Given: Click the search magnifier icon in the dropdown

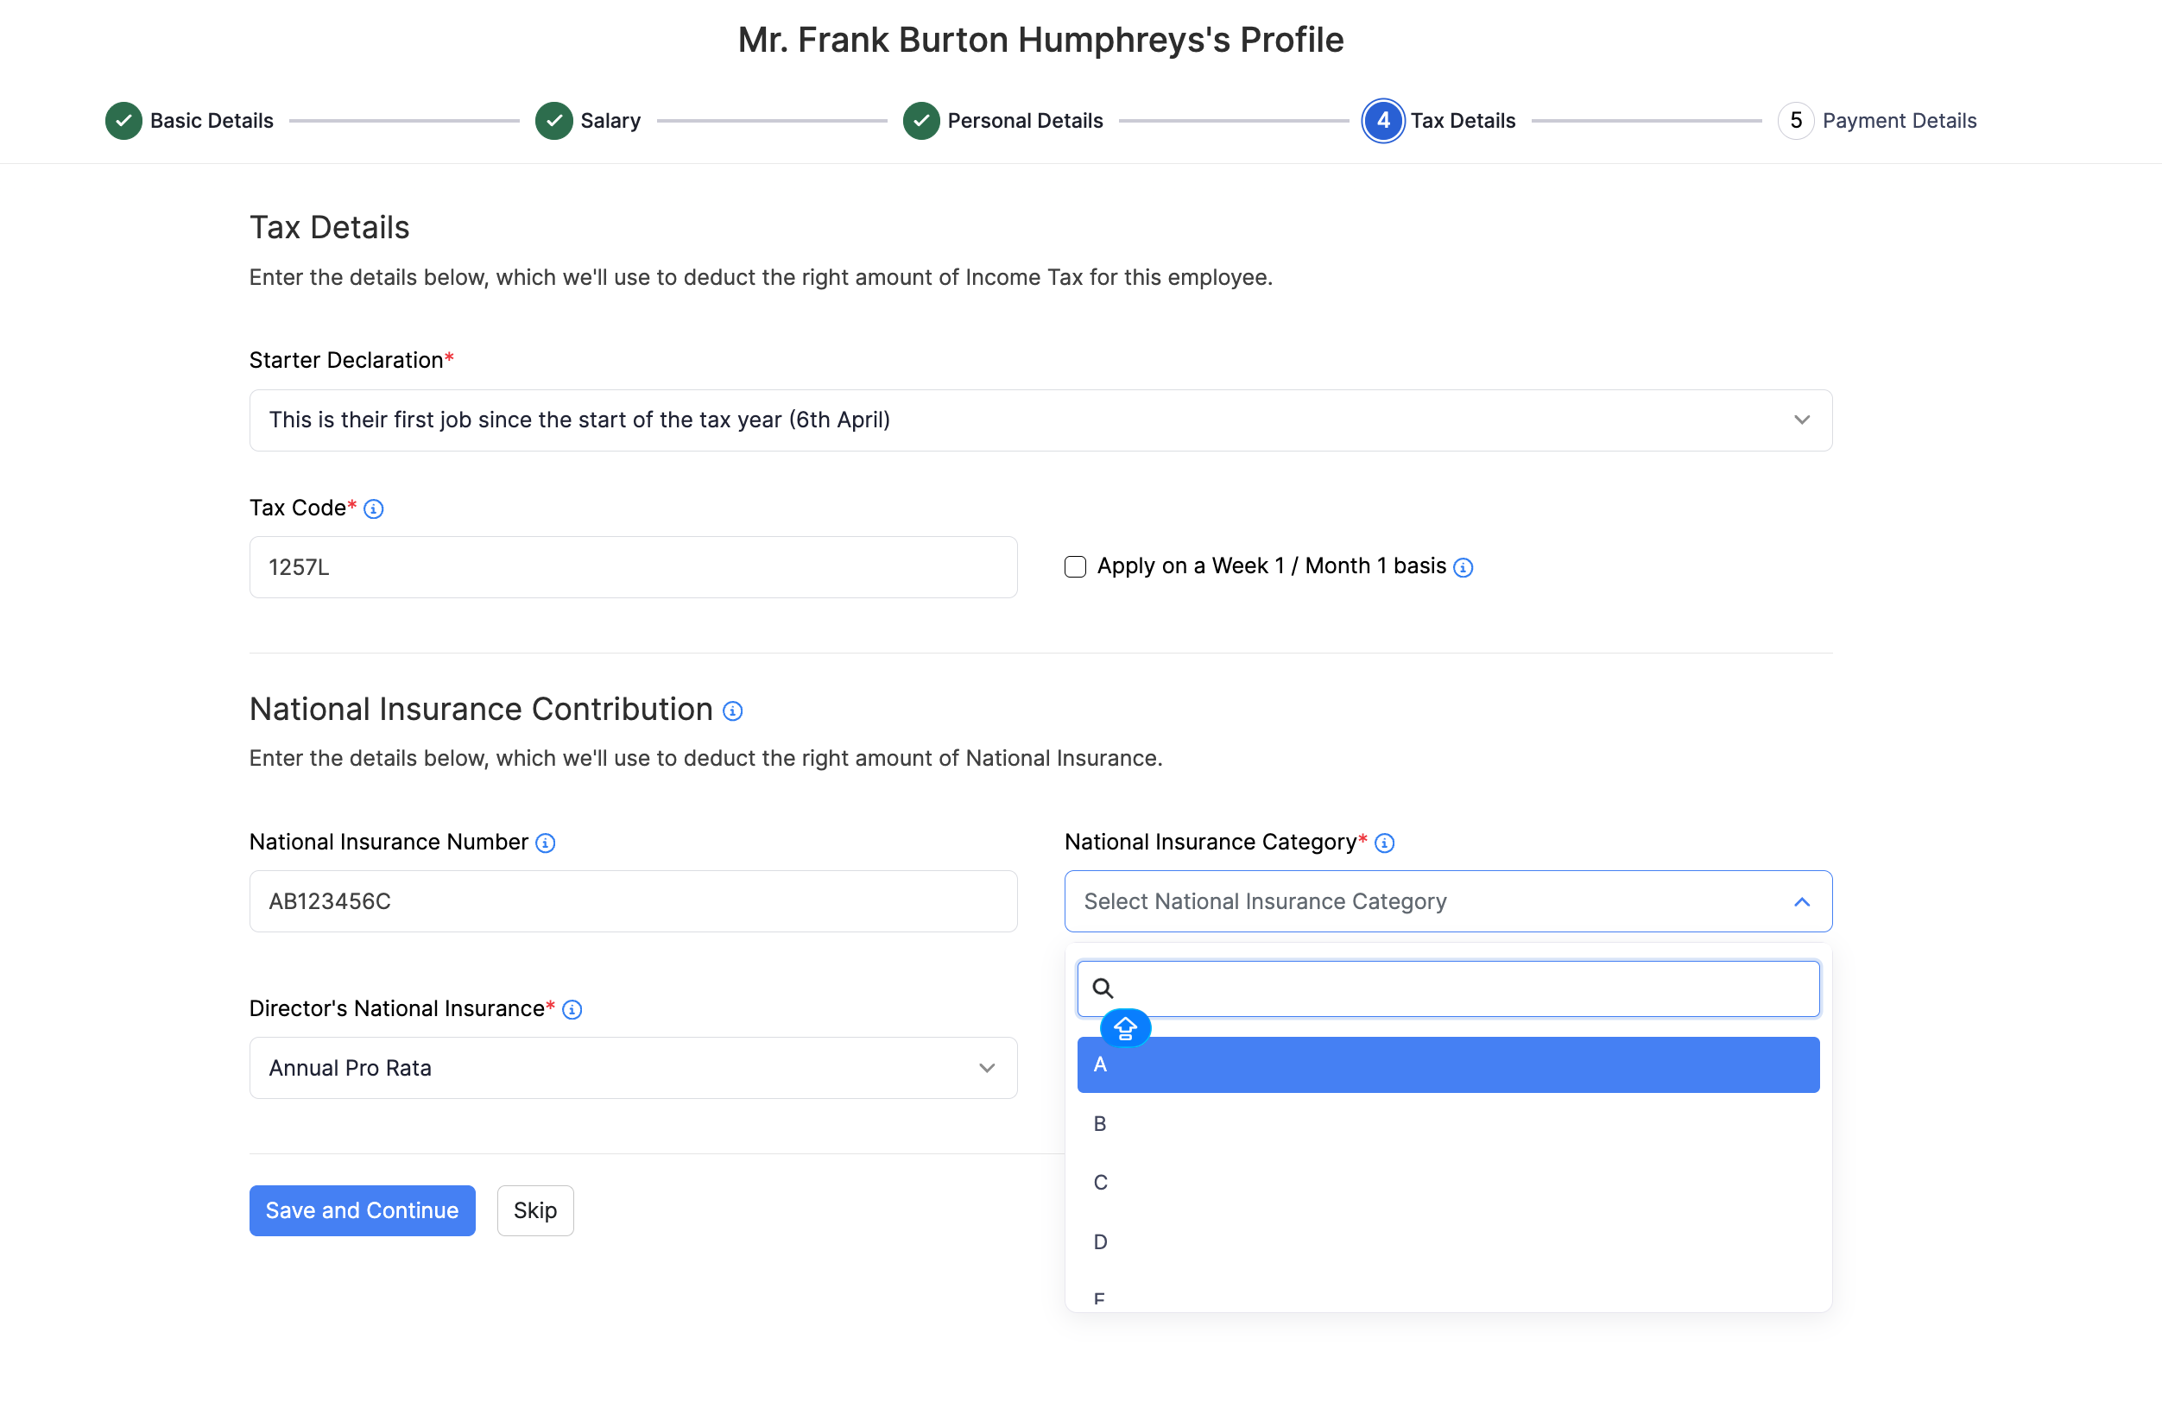Looking at the screenshot, I should pos(1102,988).
